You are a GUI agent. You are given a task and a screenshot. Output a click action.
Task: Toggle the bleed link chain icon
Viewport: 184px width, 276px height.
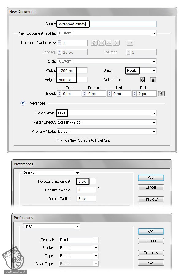(161, 94)
